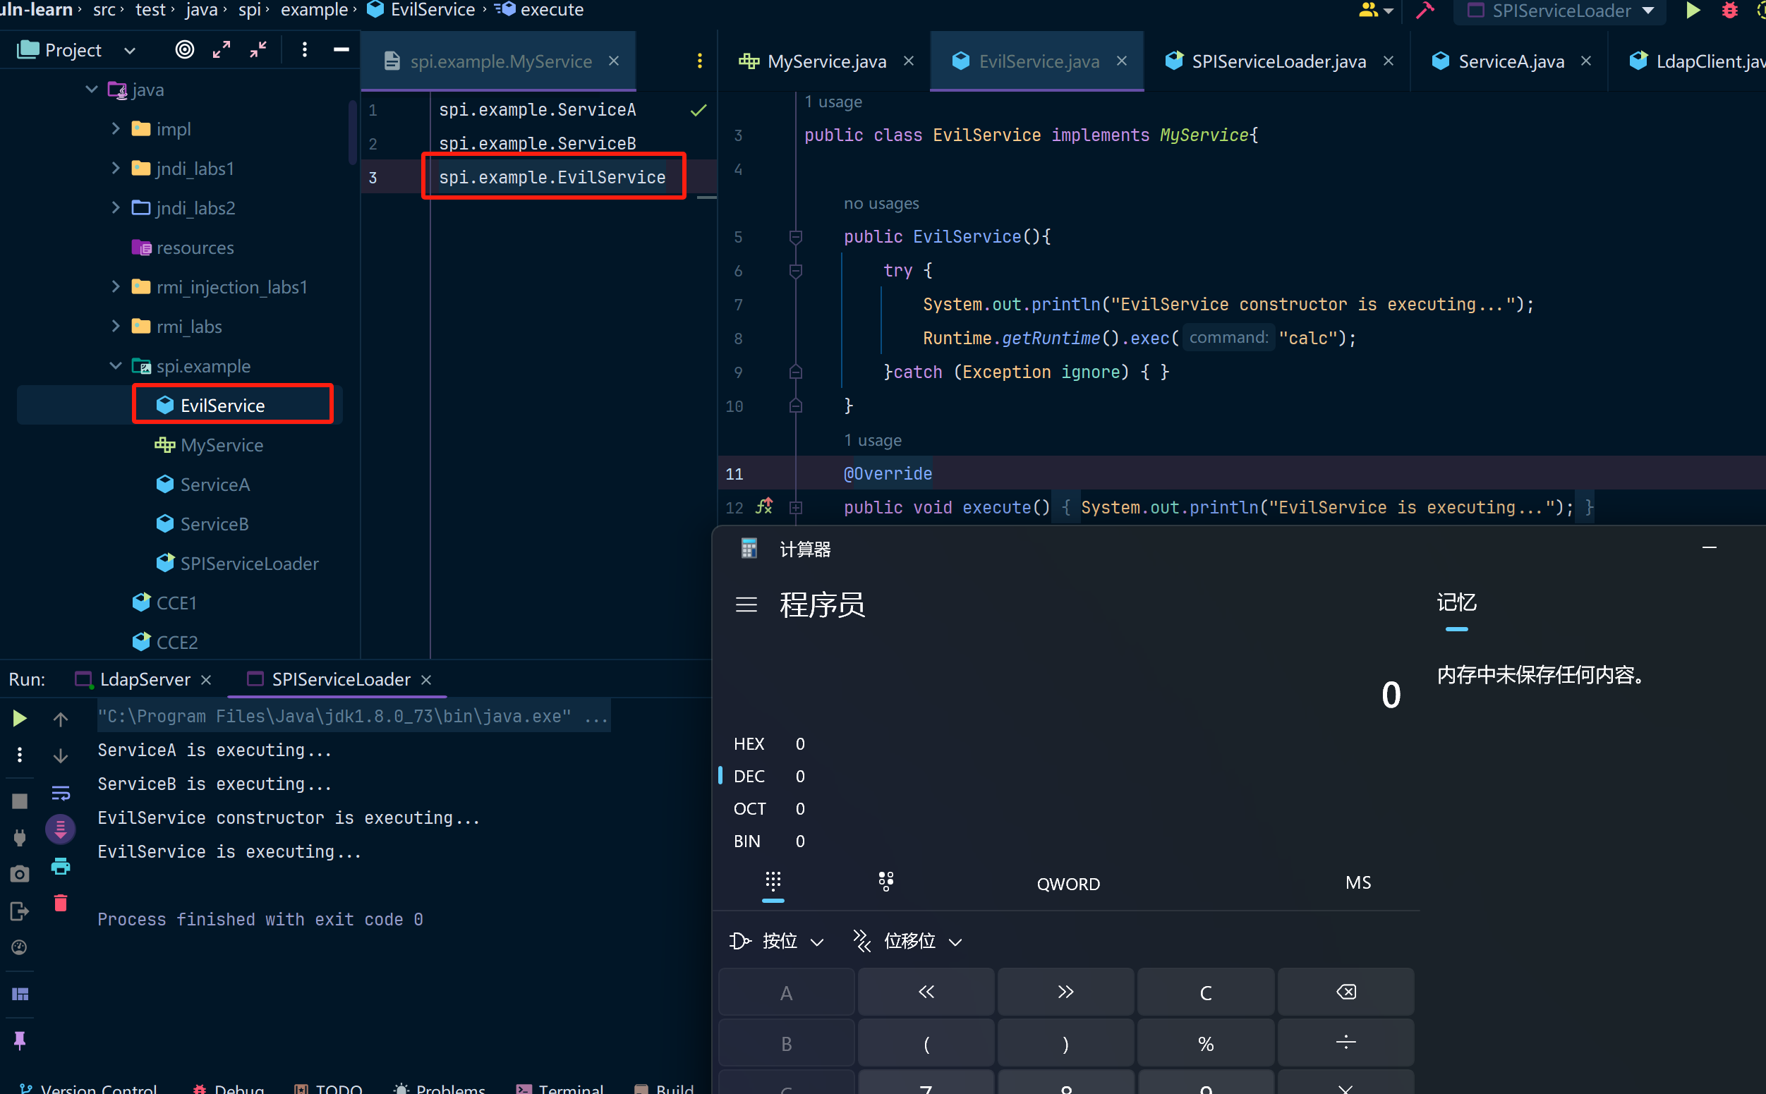Switch to the LdapServer run tab
Image resolution: width=1766 pixels, height=1094 pixels.
tap(143, 679)
